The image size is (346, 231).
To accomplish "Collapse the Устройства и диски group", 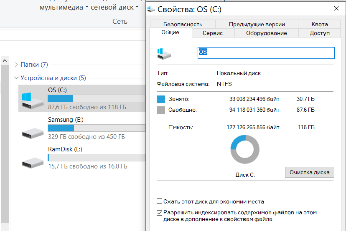I will (x=16, y=78).
